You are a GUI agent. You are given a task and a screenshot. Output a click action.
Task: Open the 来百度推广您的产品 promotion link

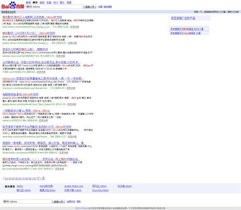click(183, 18)
